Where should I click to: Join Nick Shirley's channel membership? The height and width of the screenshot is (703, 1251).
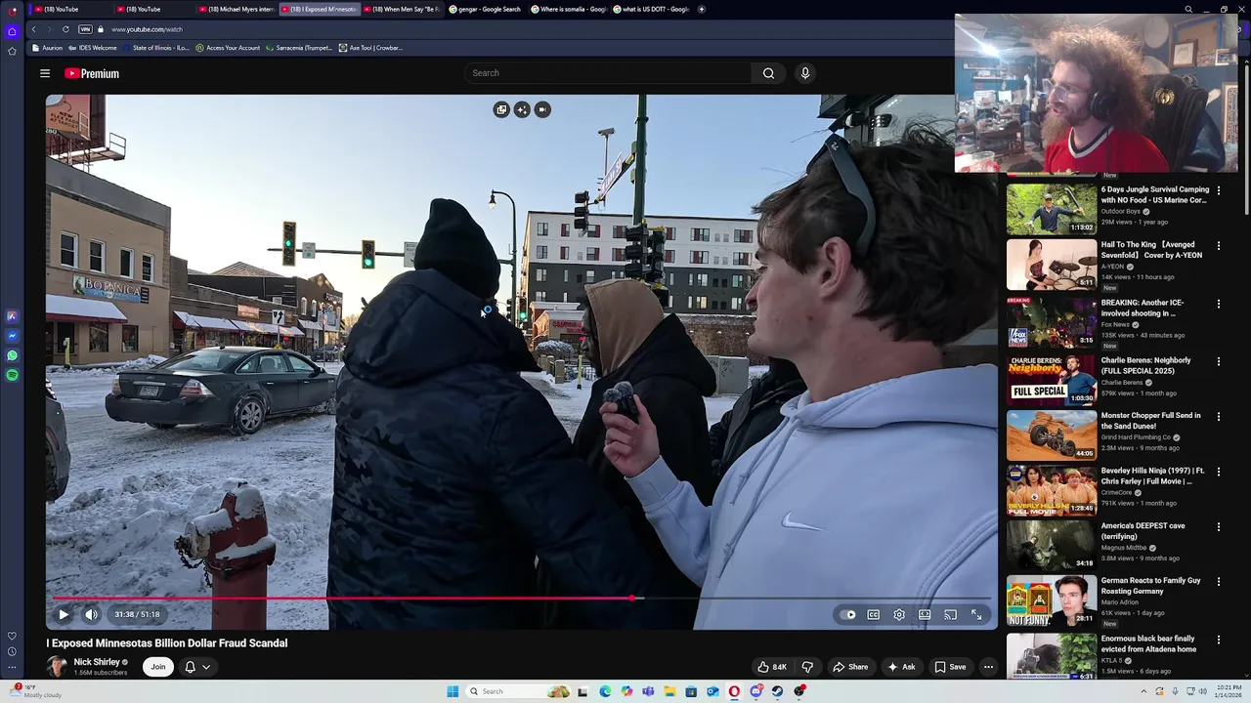(x=157, y=667)
